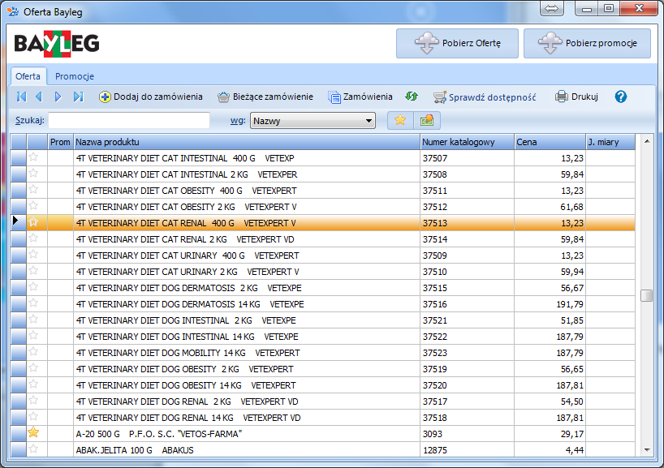Click the vertical scrollbar thumb
This screenshot has height=468, width=664.
click(647, 295)
